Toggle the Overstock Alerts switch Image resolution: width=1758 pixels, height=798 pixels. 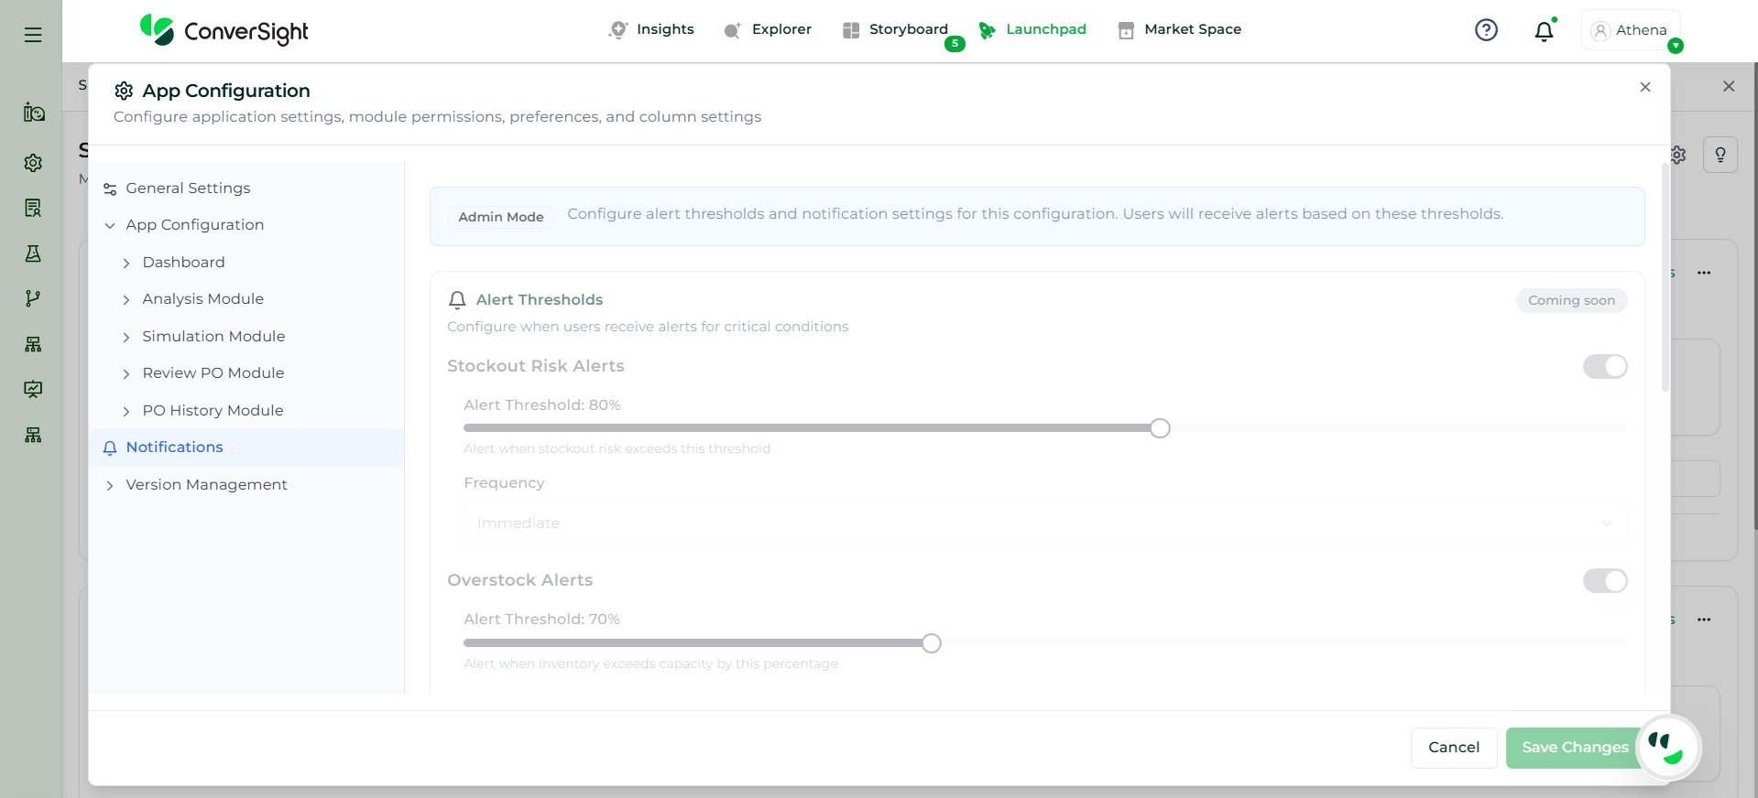(x=1604, y=581)
